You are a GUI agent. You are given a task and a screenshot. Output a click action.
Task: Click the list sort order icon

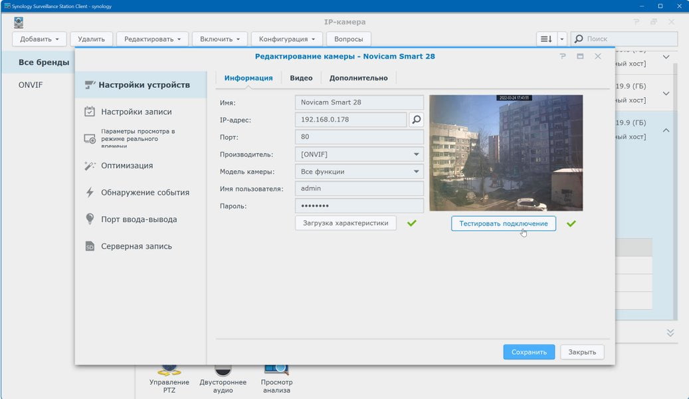pyautogui.click(x=546, y=39)
